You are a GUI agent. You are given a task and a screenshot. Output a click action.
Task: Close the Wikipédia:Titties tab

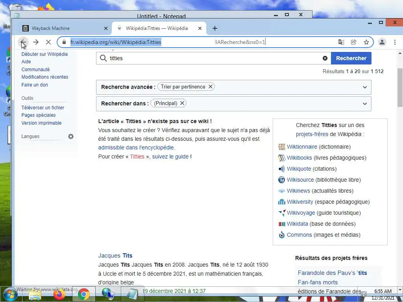[200, 28]
